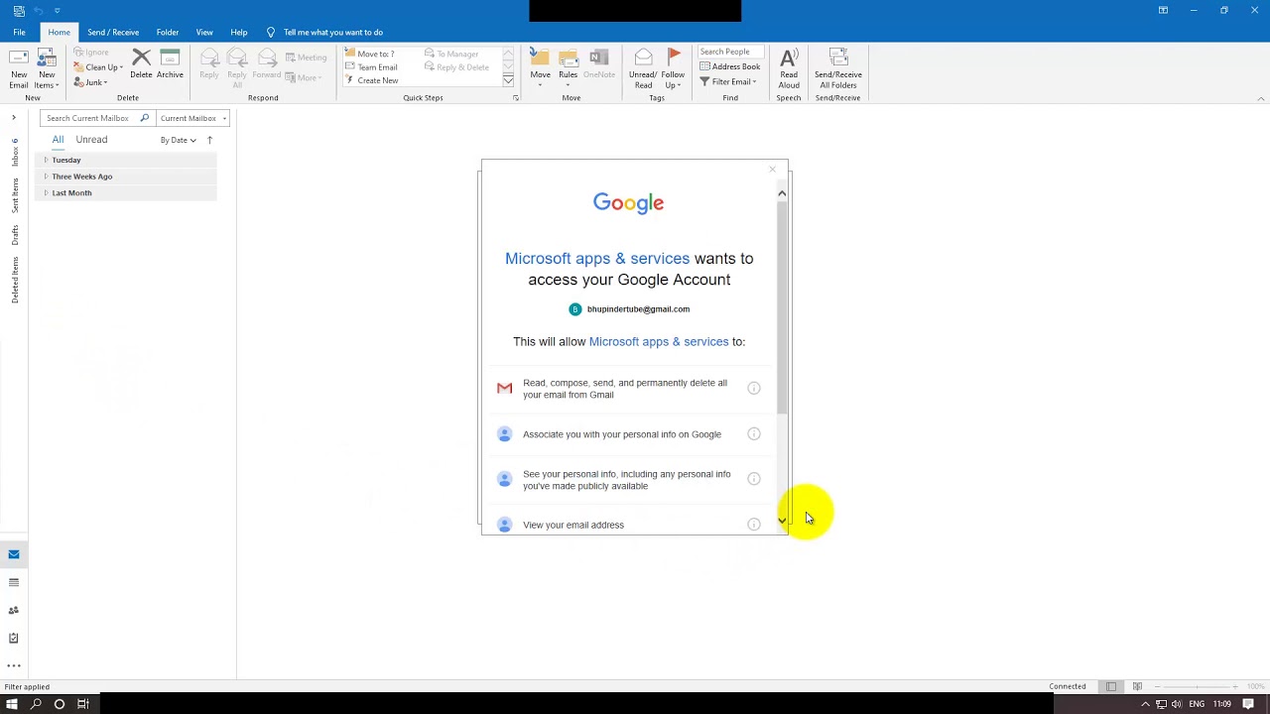Viewport: 1270px width, 714px height.
Task: Open the Filter Email dropdown
Action: pos(727,81)
